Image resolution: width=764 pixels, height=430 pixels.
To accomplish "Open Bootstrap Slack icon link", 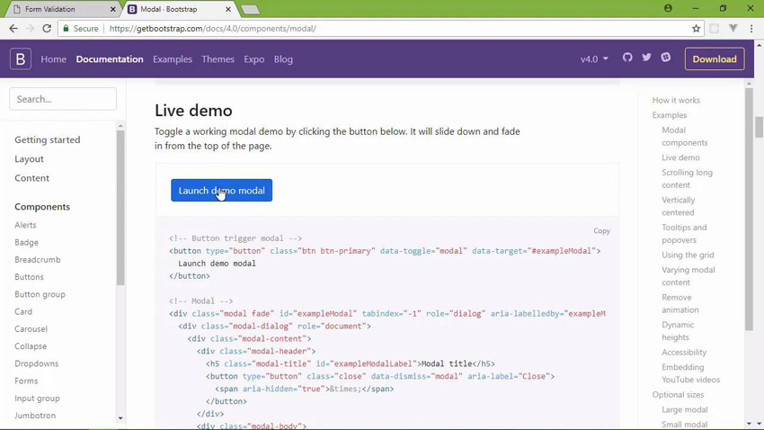I will [x=665, y=58].
